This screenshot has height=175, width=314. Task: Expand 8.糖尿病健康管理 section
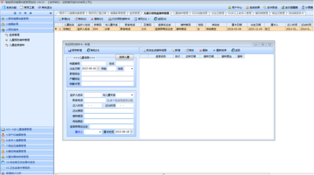(x=27, y=152)
